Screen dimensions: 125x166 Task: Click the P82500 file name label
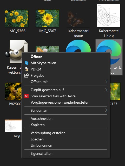tap(15, 104)
